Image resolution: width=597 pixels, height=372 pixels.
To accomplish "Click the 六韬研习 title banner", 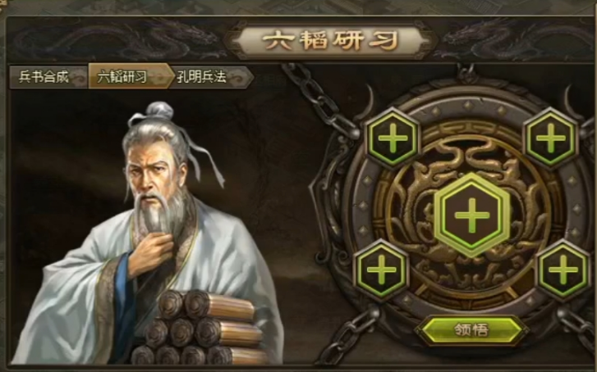I will point(330,41).
